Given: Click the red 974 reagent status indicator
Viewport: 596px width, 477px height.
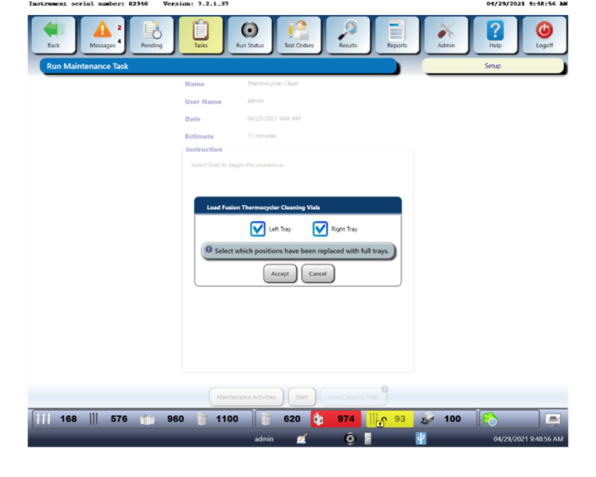Looking at the screenshot, I should coord(335,419).
